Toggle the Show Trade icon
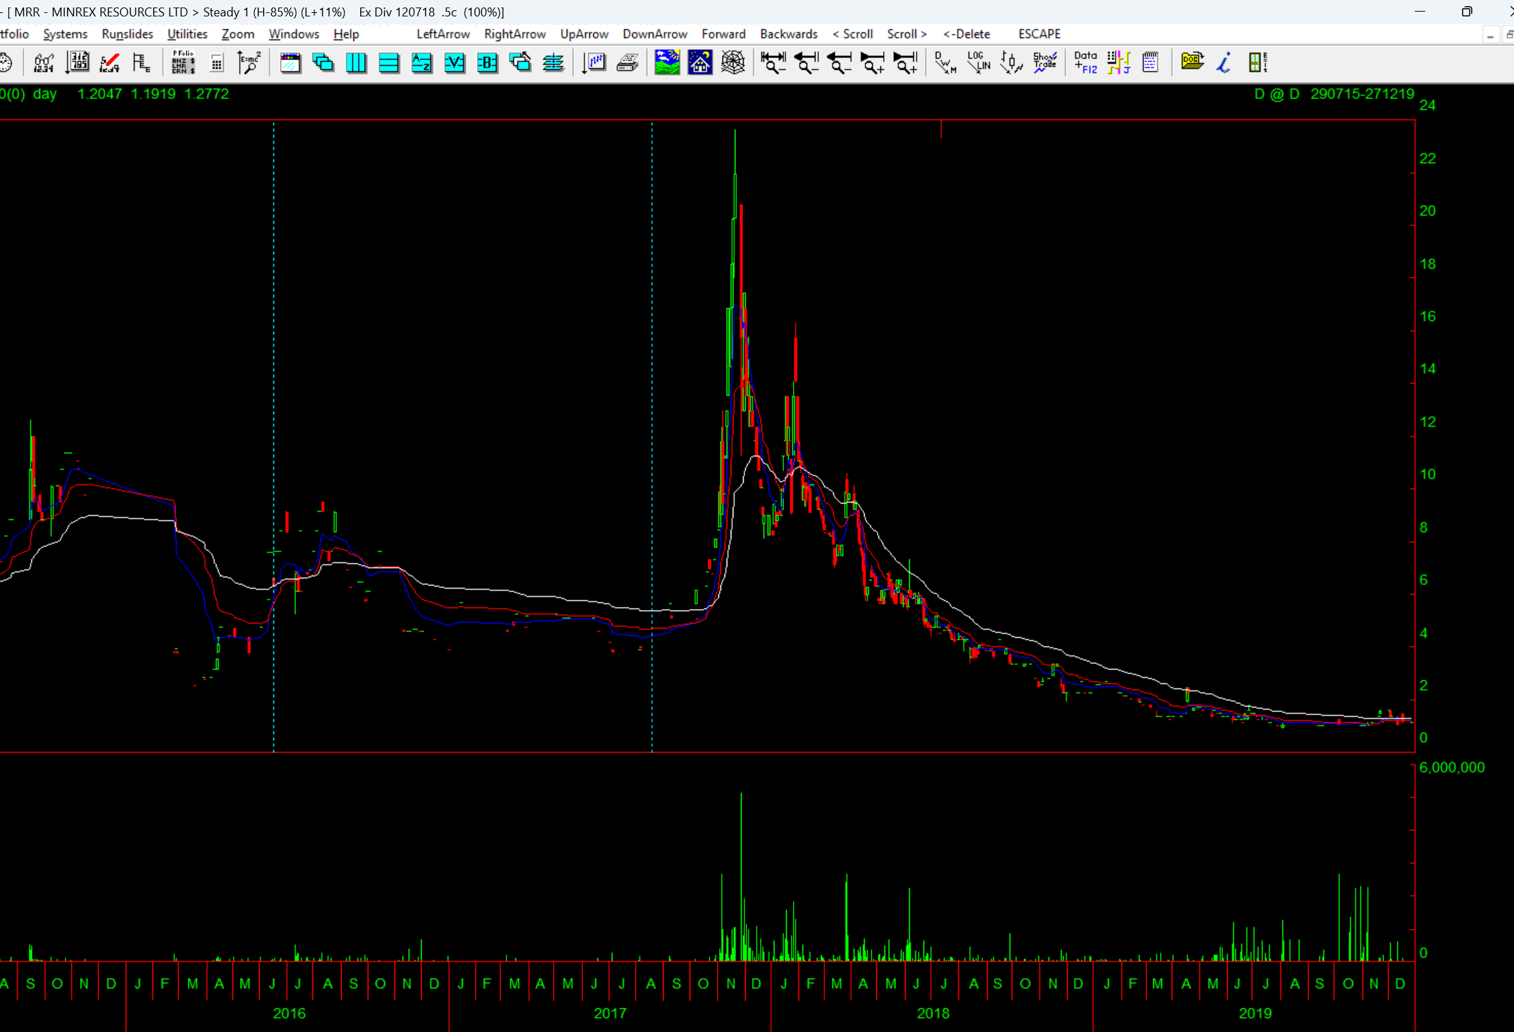 pos(1044,63)
